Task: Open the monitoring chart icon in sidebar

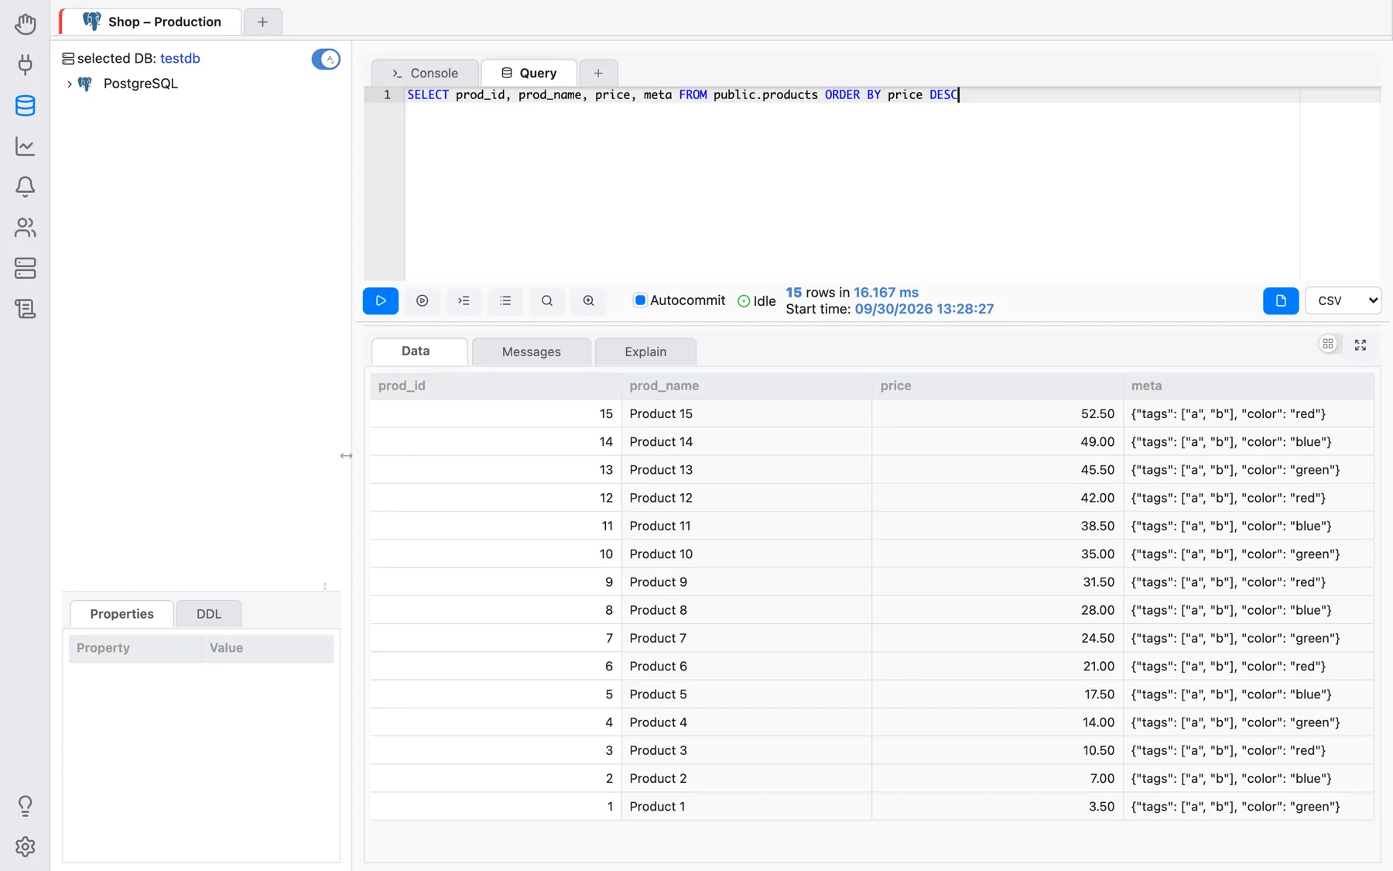Action: click(25, 146)
